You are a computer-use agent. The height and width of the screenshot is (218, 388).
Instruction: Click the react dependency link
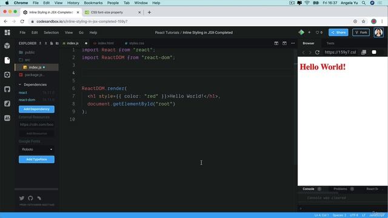point(23,93)
